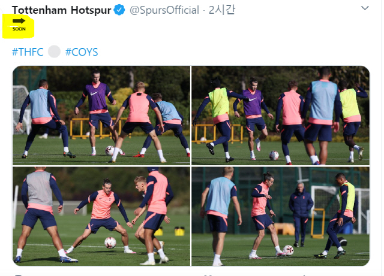This screenshot has height=276, width=384.
Task: Click the ball below the crouching pink-shirt player
Action: (110, 242)
